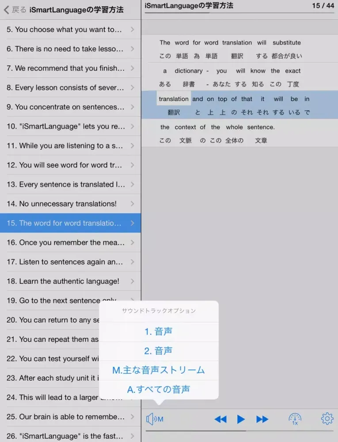
Task: Open lesson 21 'You can repeat them as'
Action: [x=49, y=339]
